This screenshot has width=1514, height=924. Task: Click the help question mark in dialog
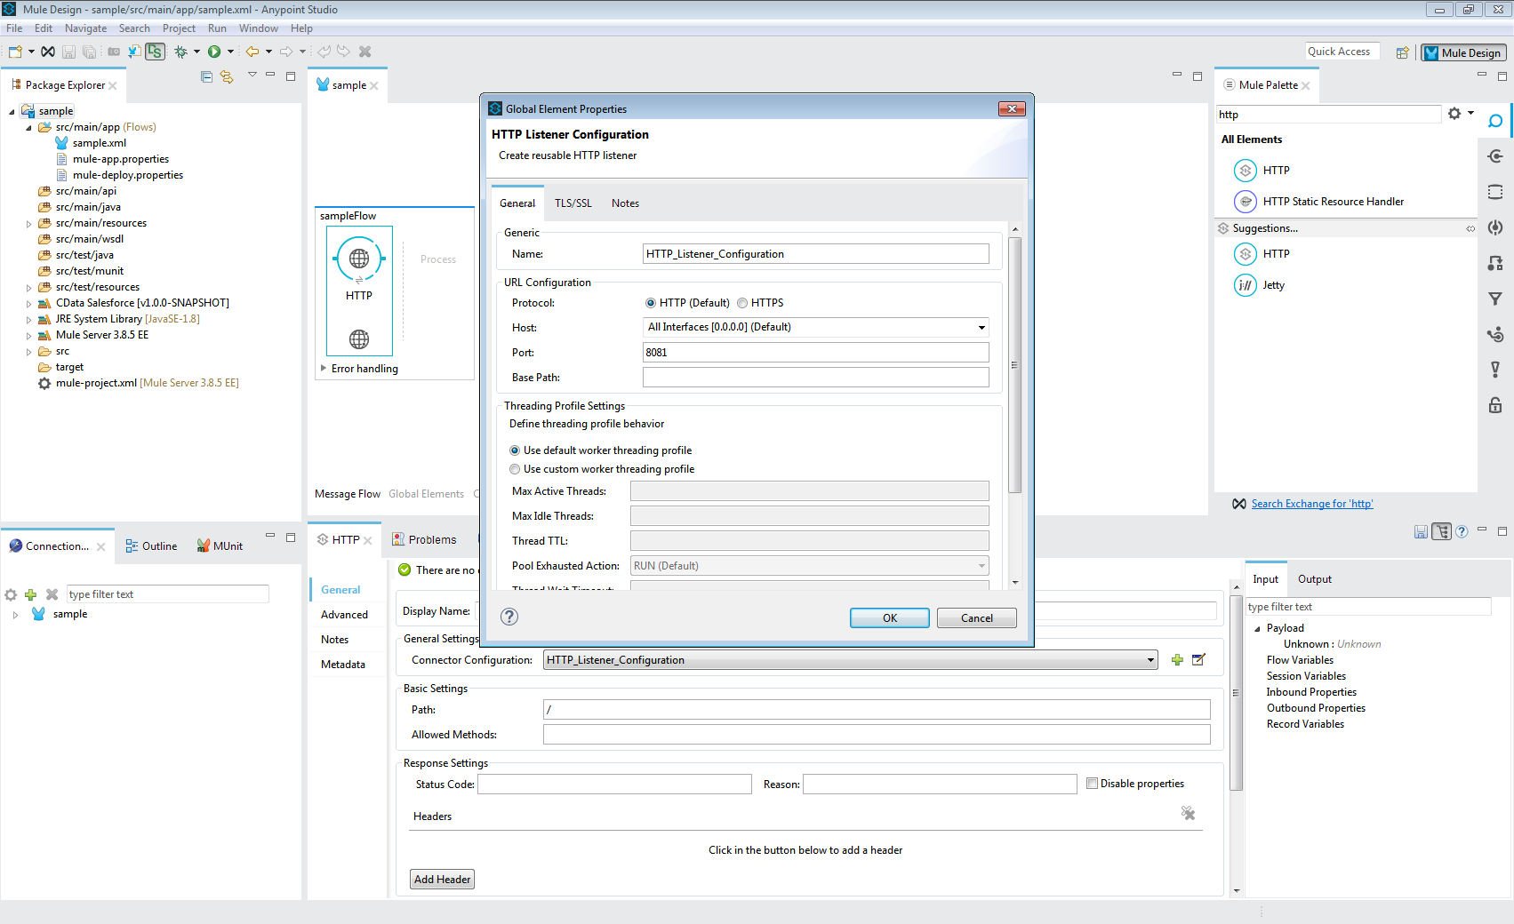[x=509, y=617]
